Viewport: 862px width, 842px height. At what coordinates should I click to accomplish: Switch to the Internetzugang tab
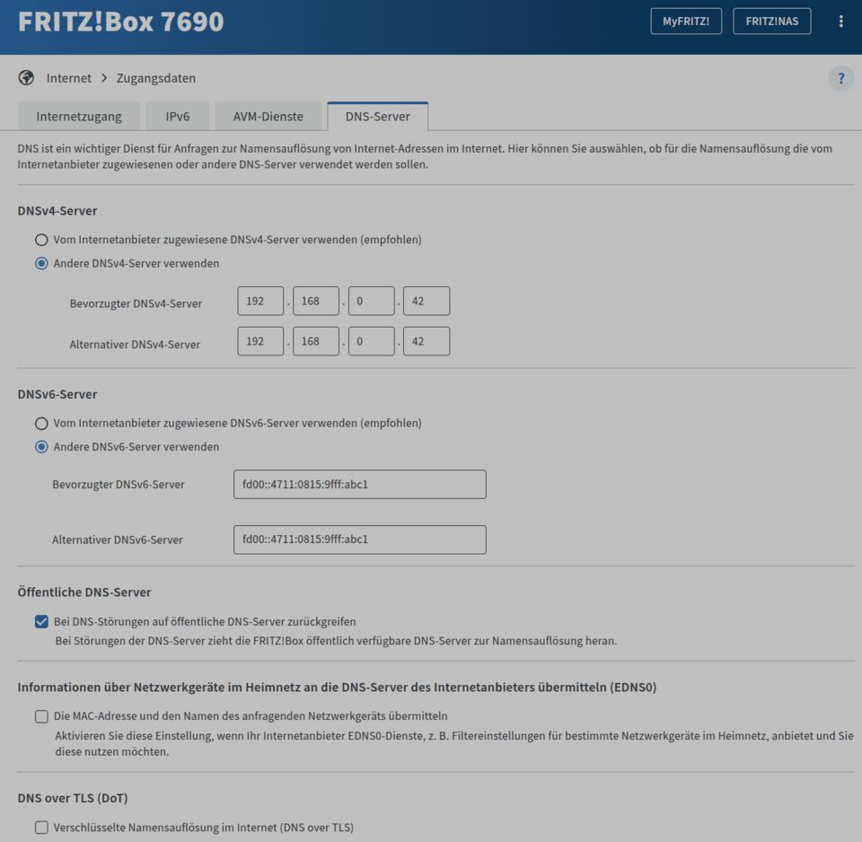[79, 117]
